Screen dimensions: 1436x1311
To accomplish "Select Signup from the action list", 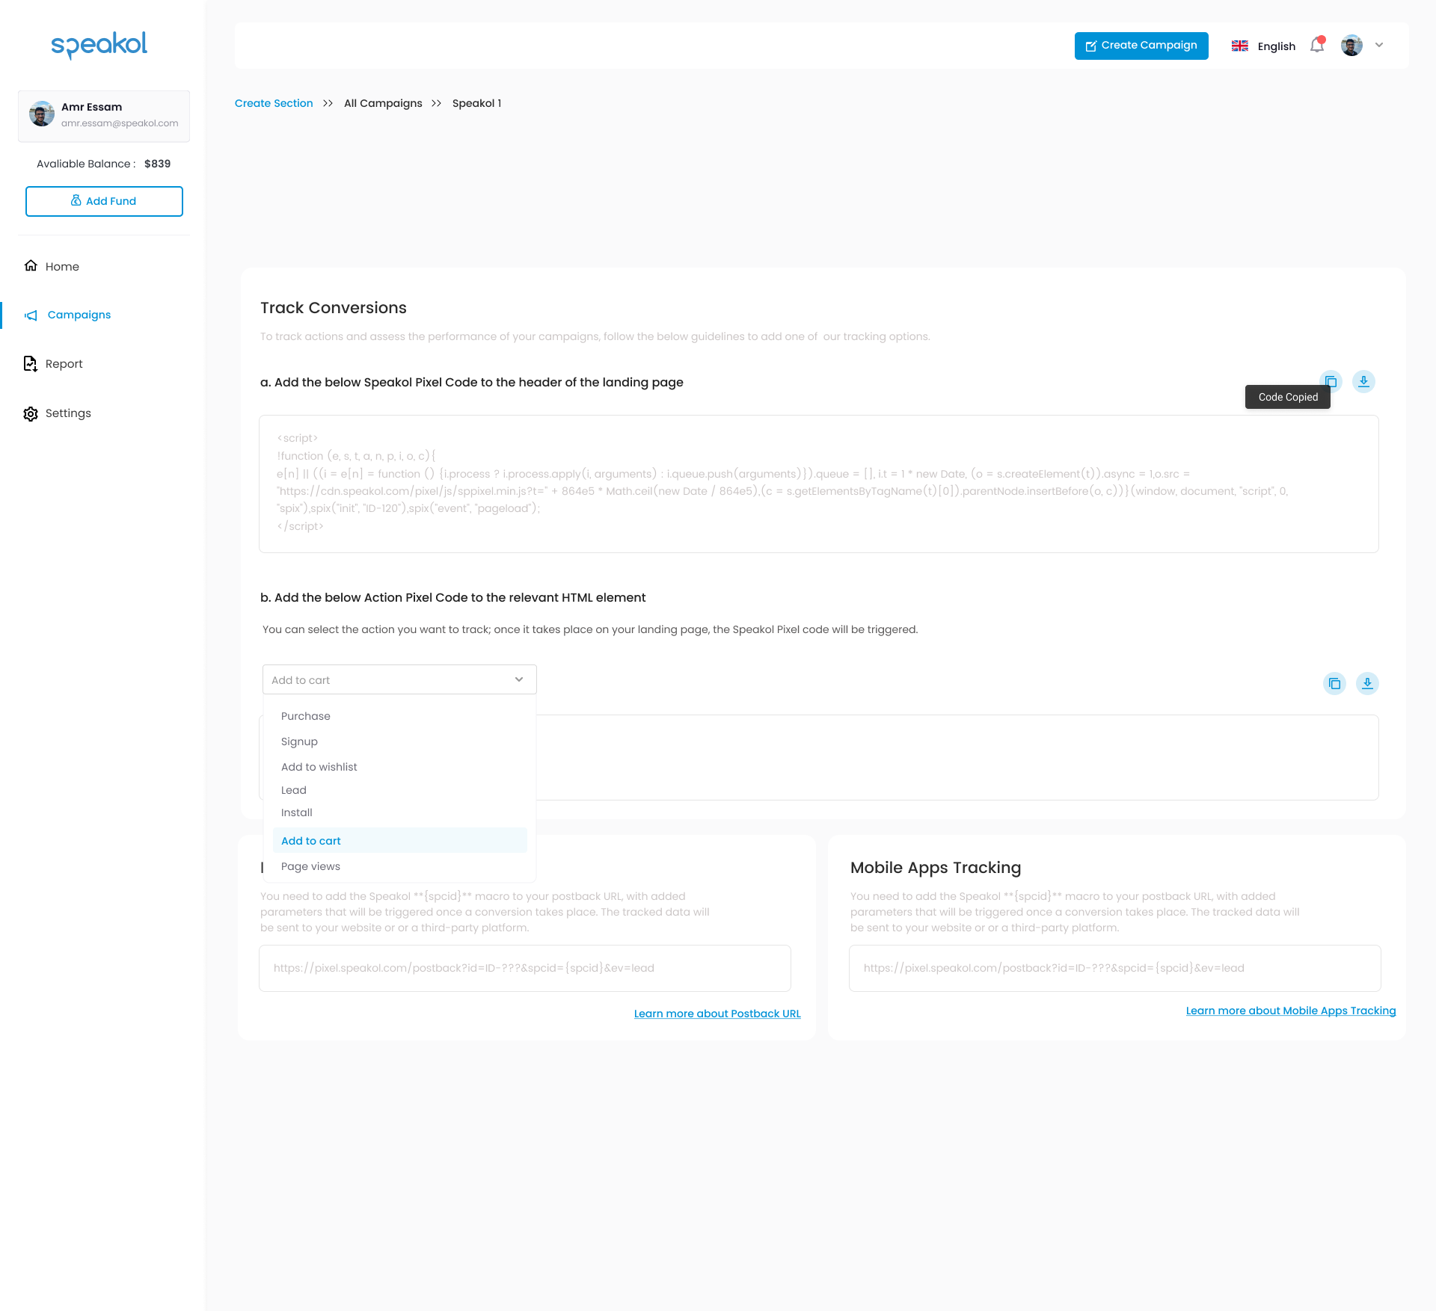I will pyautogui.click(x=299, y=741).
